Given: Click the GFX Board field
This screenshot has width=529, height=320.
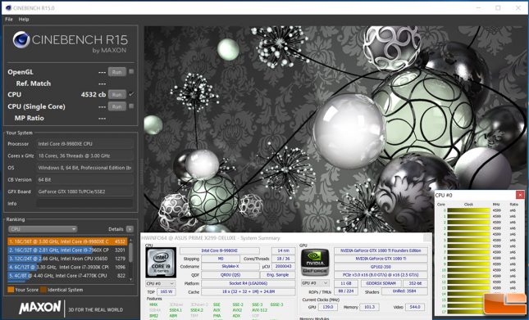Looking at the screenshot, I should 84,192.
